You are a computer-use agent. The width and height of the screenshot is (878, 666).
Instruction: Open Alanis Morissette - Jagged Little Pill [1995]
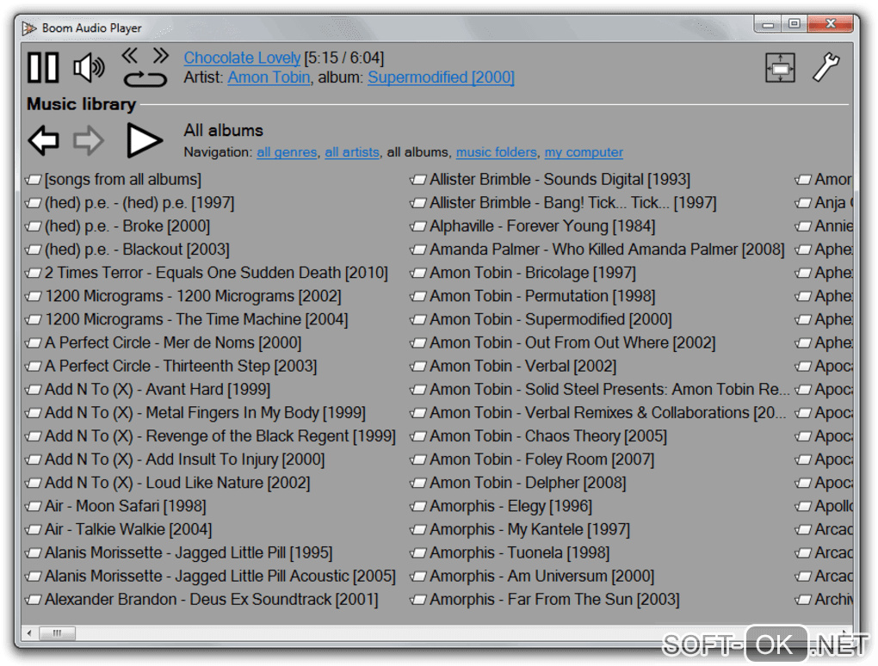tap(179, 553)
